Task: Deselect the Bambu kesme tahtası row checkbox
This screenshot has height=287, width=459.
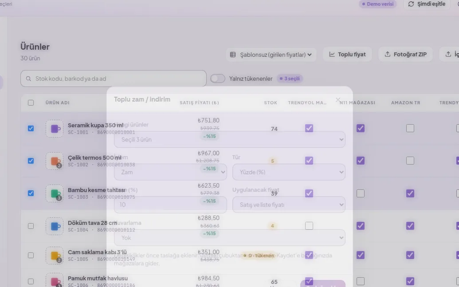Action: coord(31,193)
